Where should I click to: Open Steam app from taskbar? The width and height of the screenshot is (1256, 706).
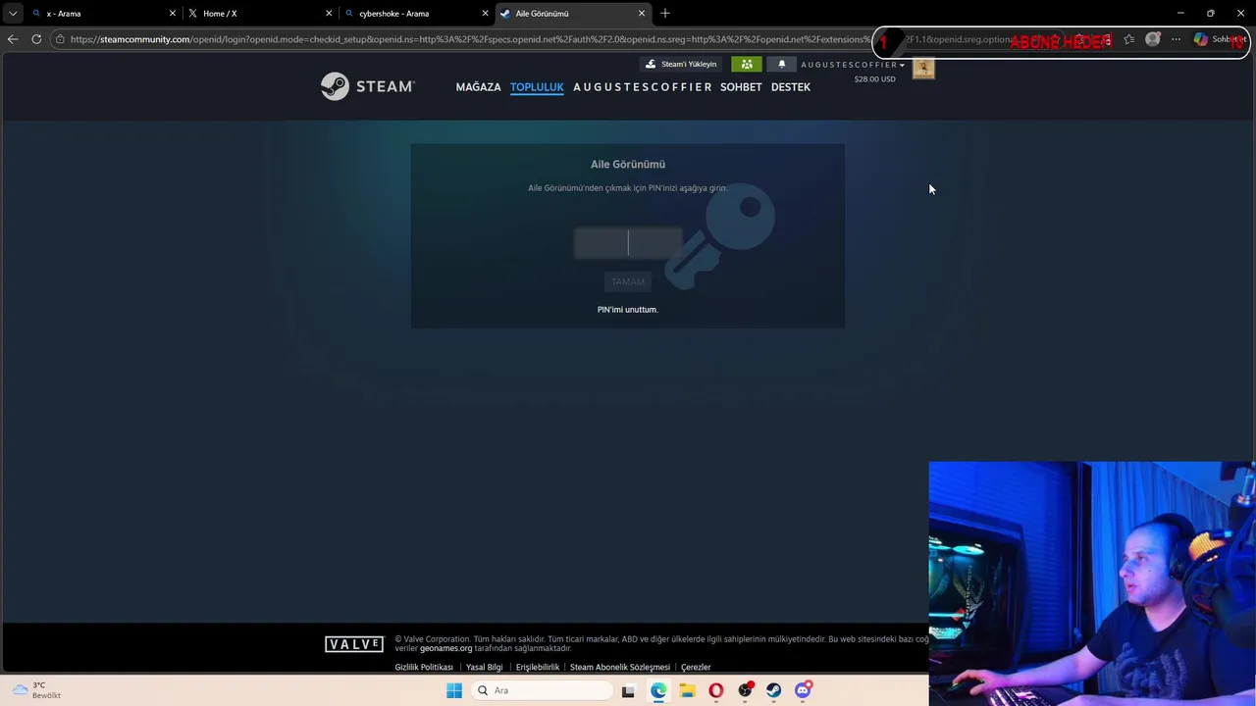coord(774,690)
